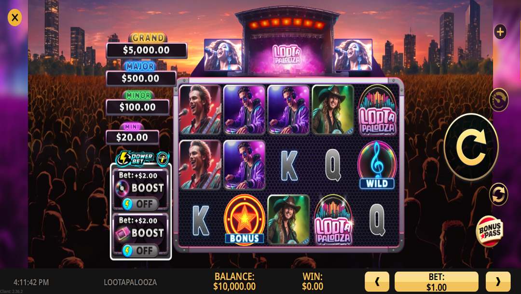Viewport: 521px width, 294px height.
Task: Click the Bonus star symbol on reels
Action: point(245,219)
